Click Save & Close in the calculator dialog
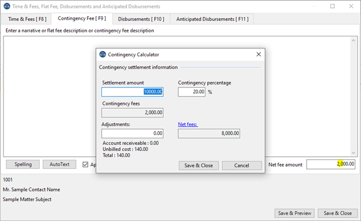The width and height of the screenshot is (361, 221). [198, 165]
